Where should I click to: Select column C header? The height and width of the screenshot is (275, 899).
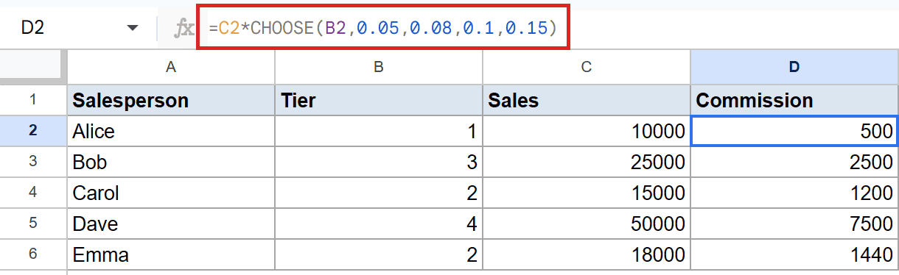587,67
